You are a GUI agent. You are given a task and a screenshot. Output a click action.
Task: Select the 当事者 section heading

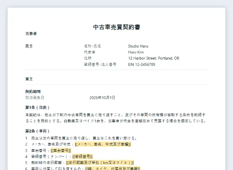pyautogui.click(x=31, y=34)
